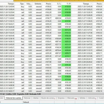The height and width of the screenshot is (104, 104).
Task: Click the take profit value 4159.93
Action: [x=68, y=18]
